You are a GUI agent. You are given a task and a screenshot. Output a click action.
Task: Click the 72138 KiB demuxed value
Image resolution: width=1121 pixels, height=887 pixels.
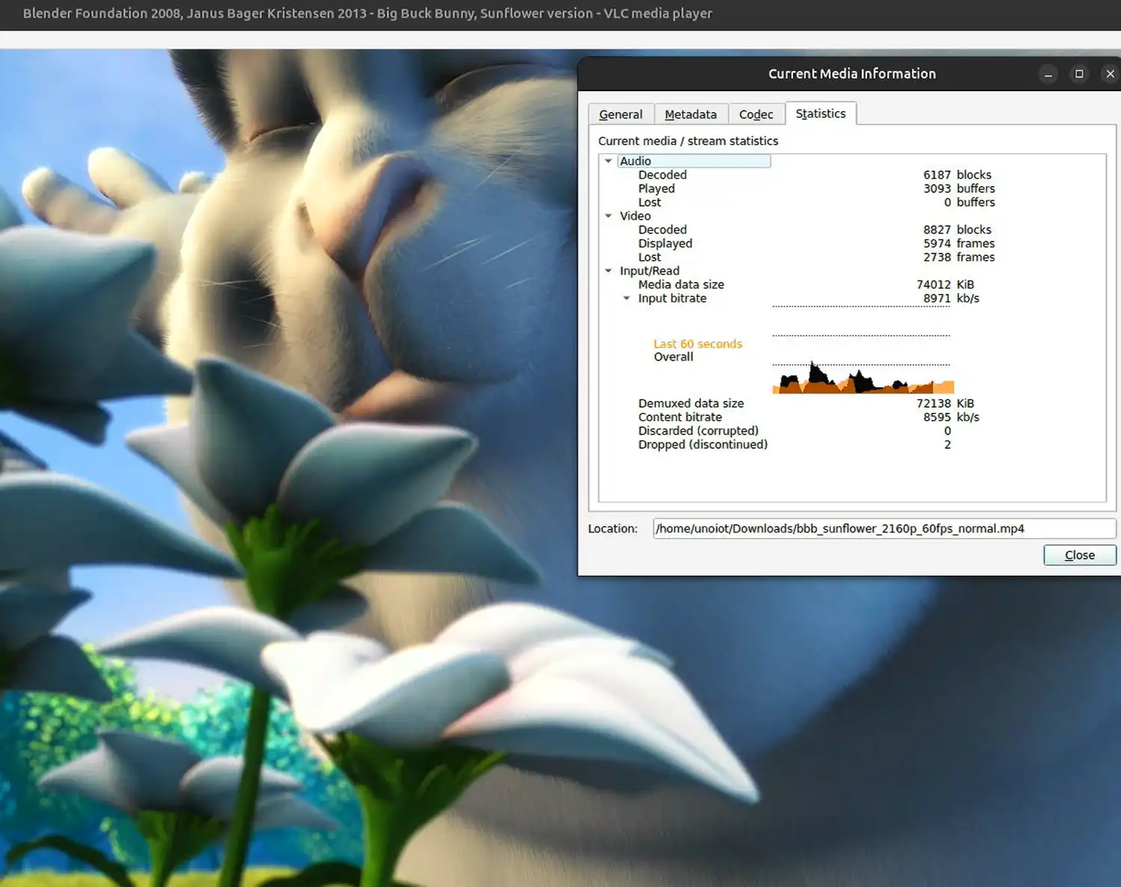(945, 403)
